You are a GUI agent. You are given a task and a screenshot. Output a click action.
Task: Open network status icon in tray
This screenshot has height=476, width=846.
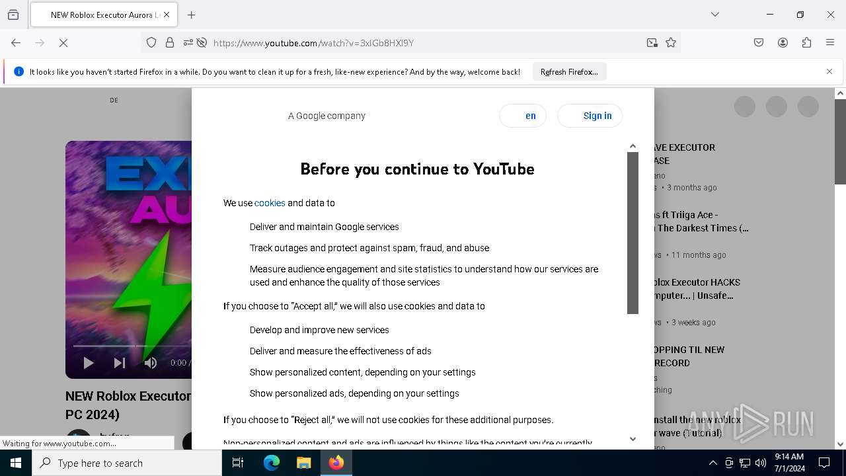tap(745, 463)
